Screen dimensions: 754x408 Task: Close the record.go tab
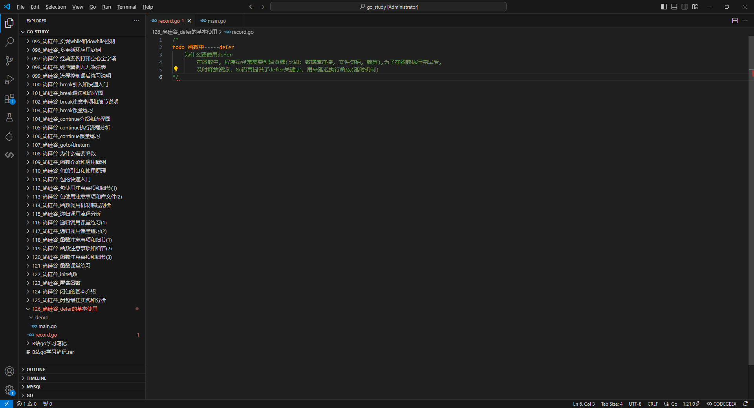189,21
